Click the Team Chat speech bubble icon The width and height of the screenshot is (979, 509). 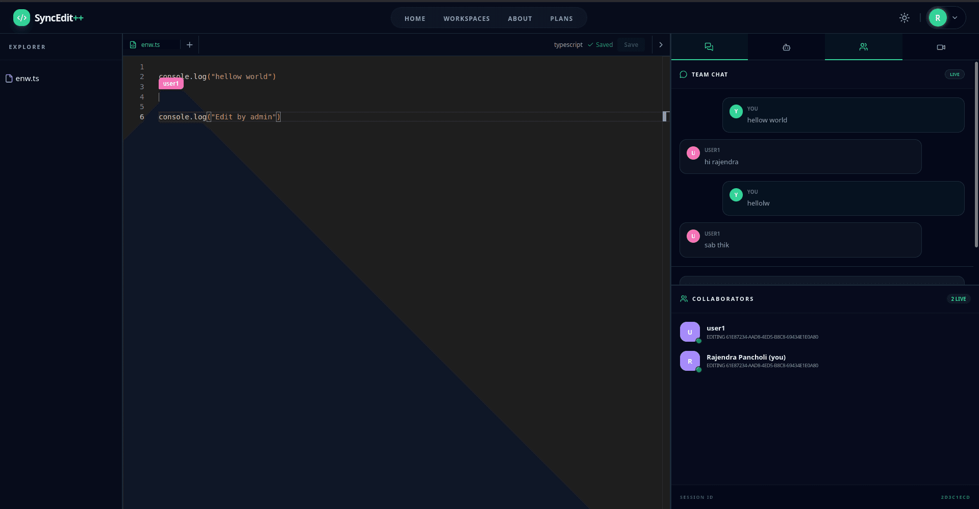click(x=684, y=74)
